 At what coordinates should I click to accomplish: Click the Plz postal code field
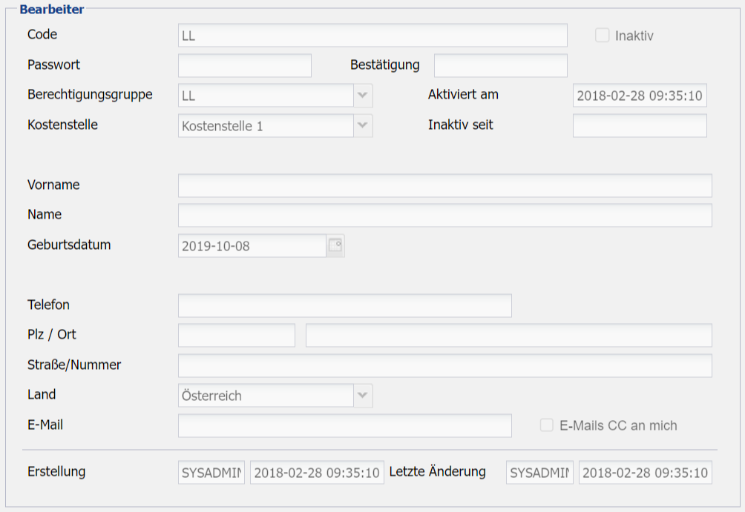(236, 336)
